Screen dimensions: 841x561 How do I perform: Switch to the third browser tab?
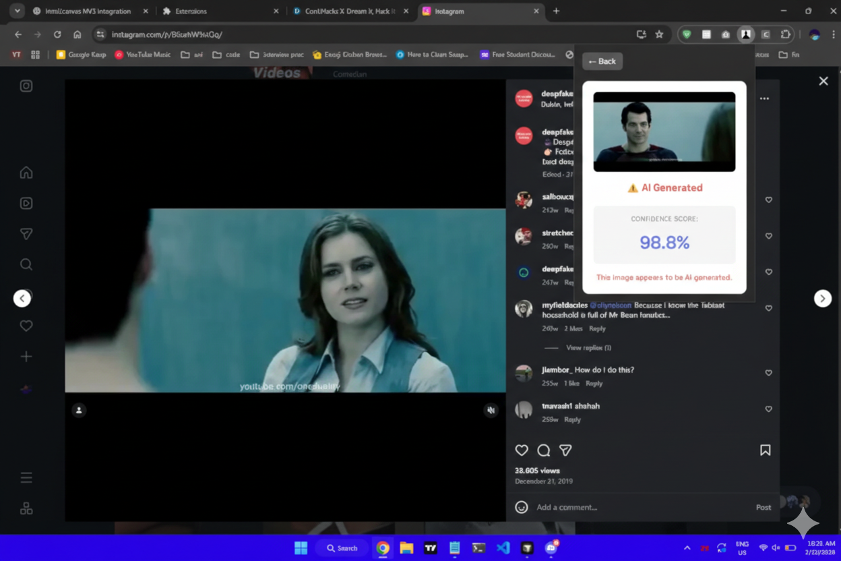click(x=350, y=11)
